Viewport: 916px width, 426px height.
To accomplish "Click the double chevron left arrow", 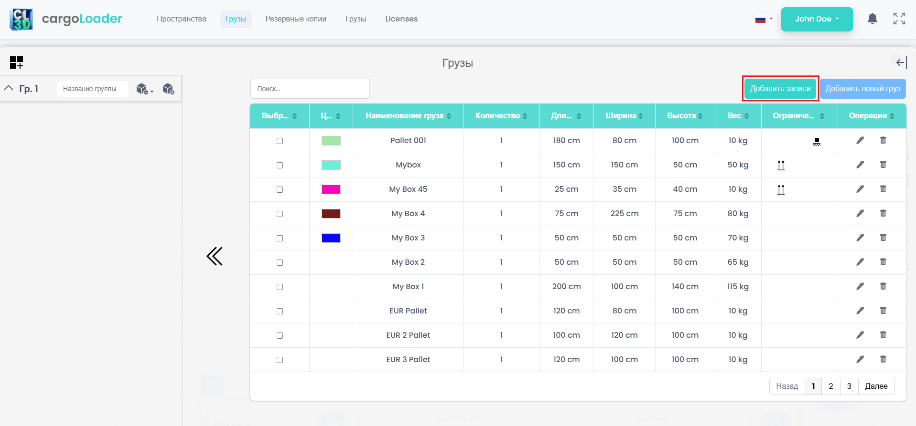I will (x=215, y=256).
